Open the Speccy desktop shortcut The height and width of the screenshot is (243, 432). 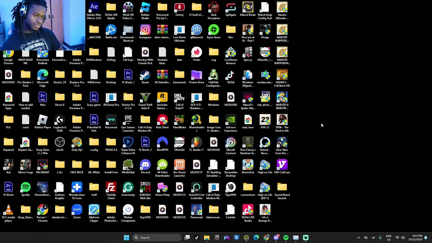pos(248,54)
